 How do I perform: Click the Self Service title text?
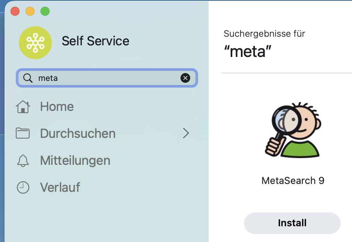point(95,41)
